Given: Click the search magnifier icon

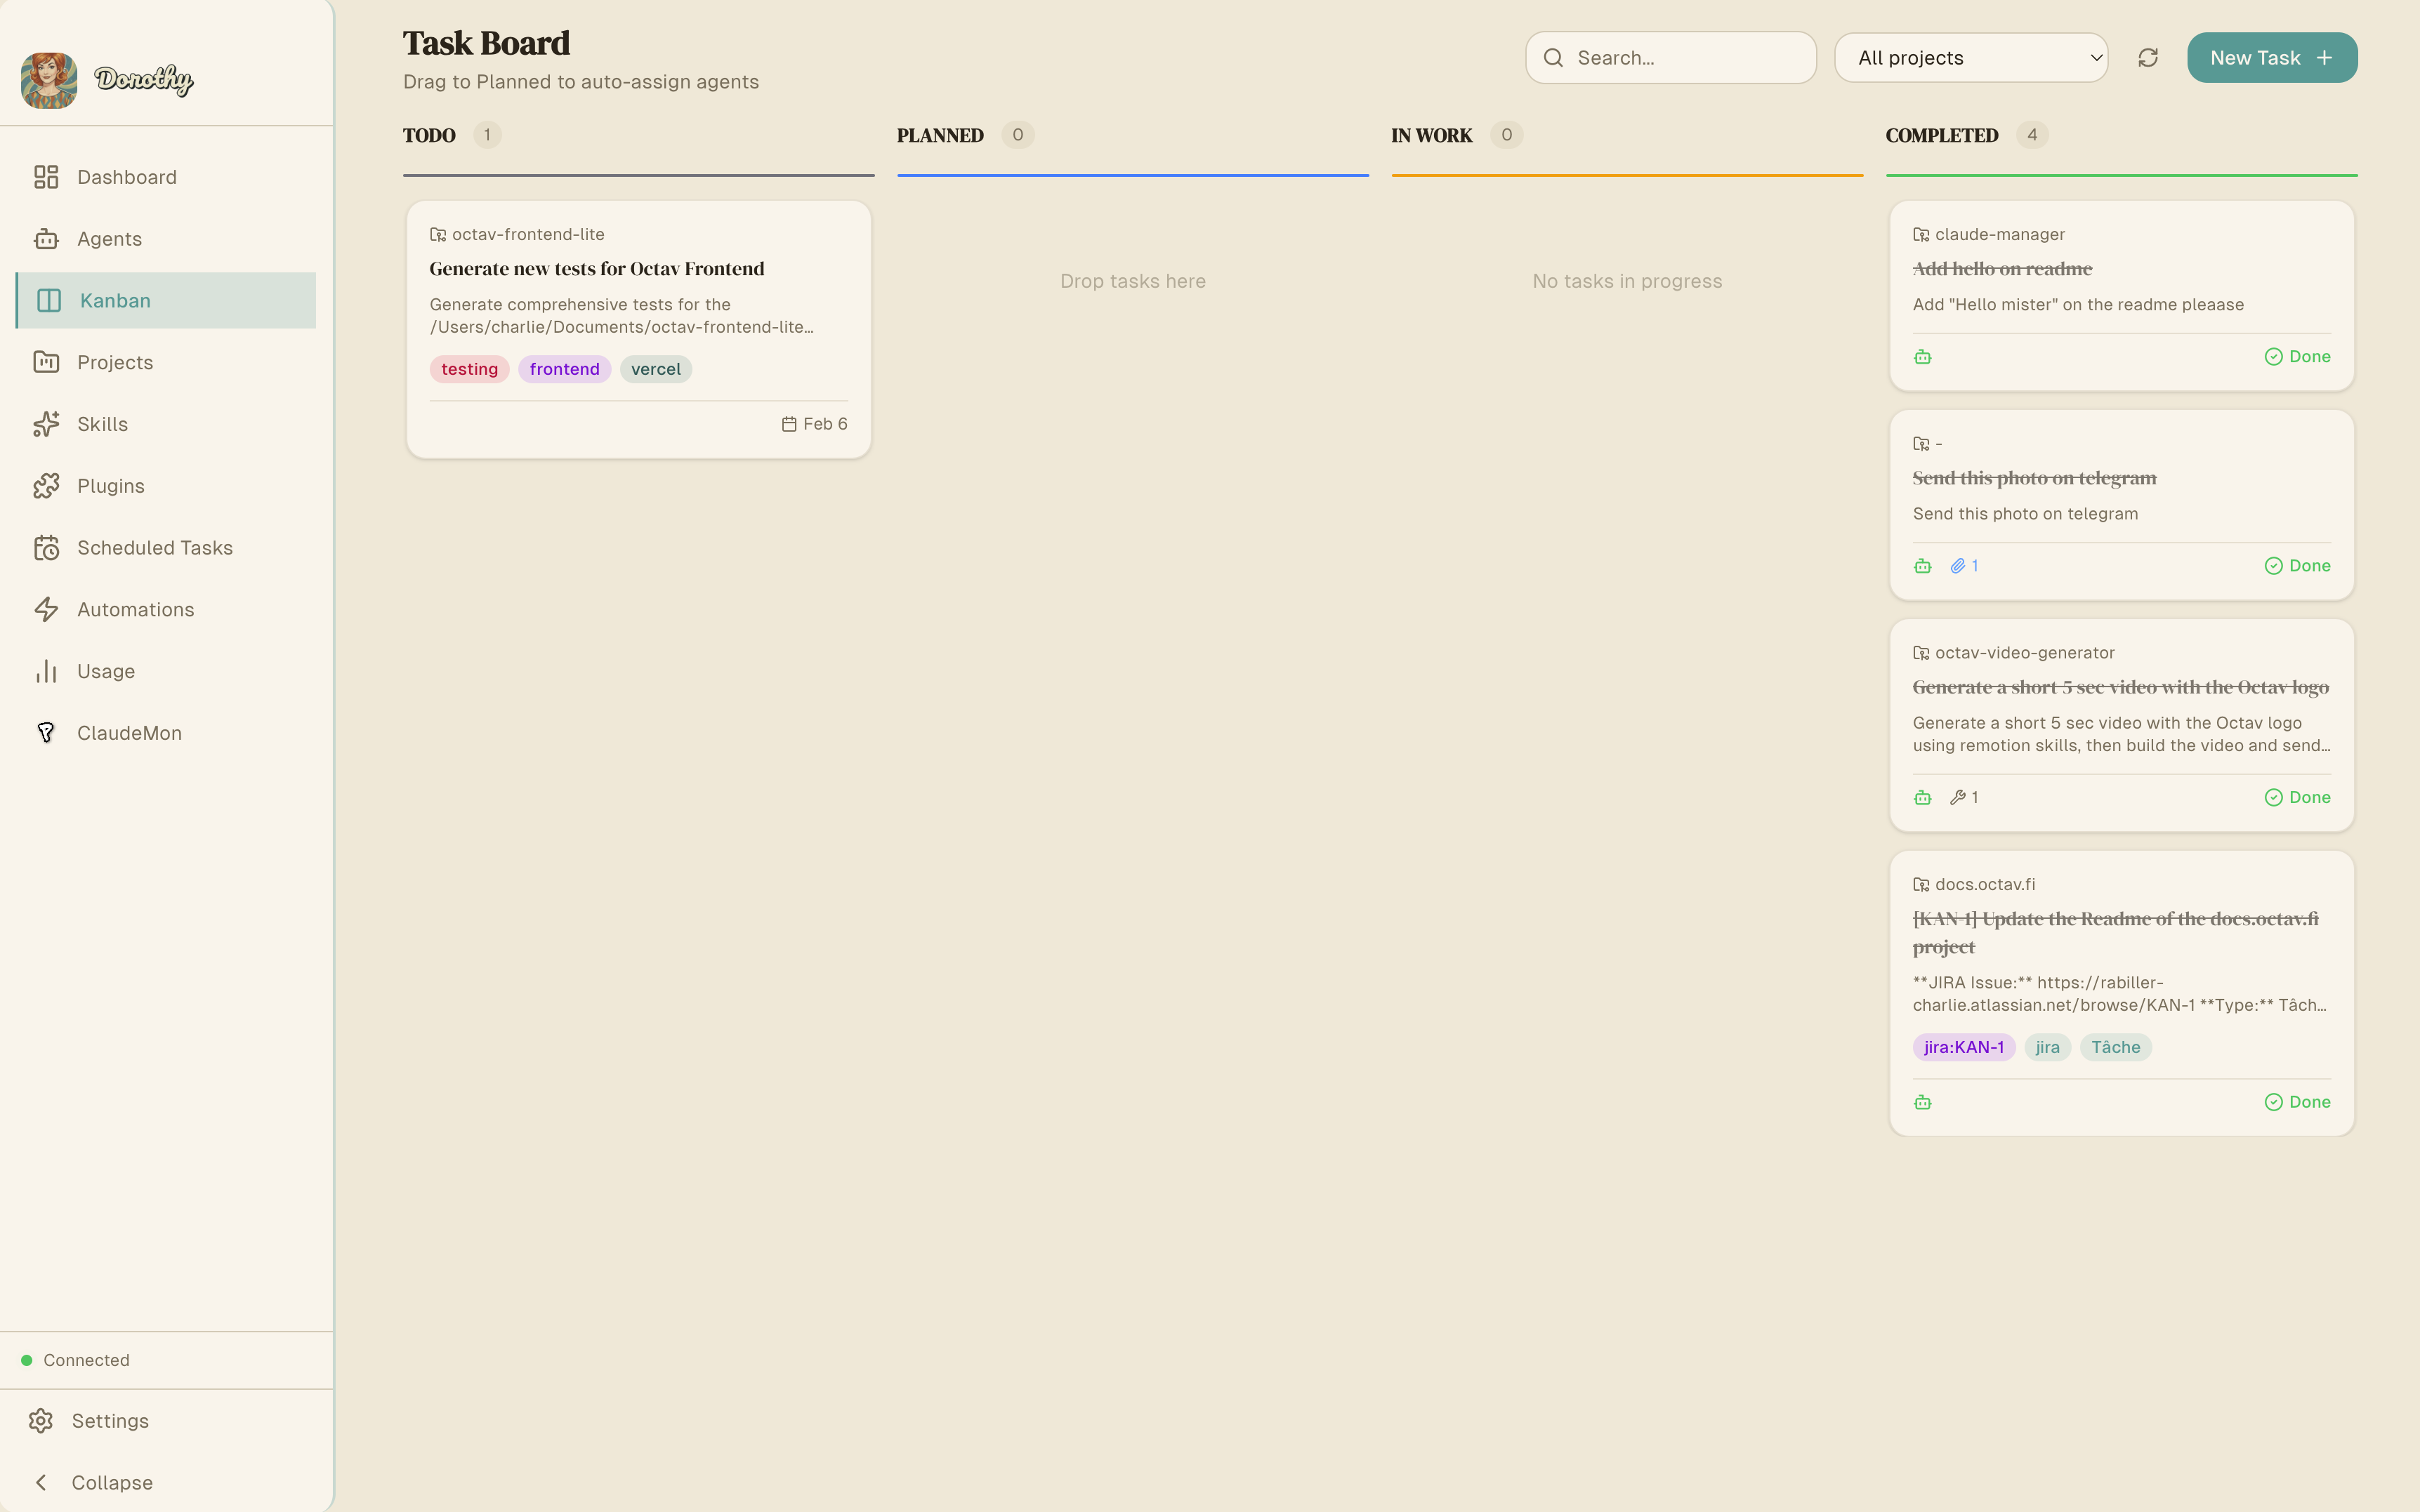Looking at the screenshot, I should tap(1553, 58).
